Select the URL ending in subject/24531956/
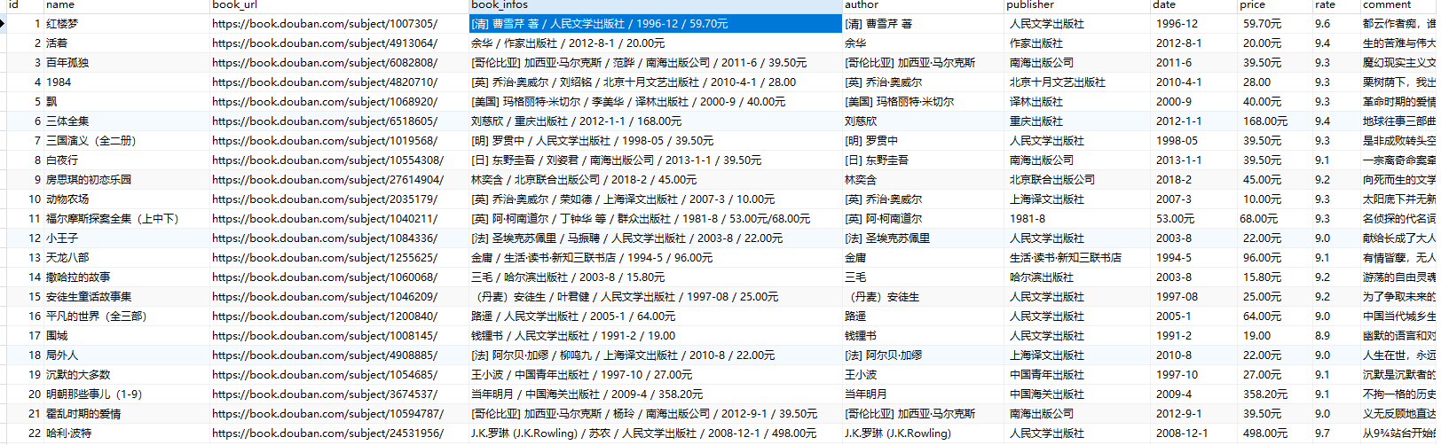 (327, 433)
